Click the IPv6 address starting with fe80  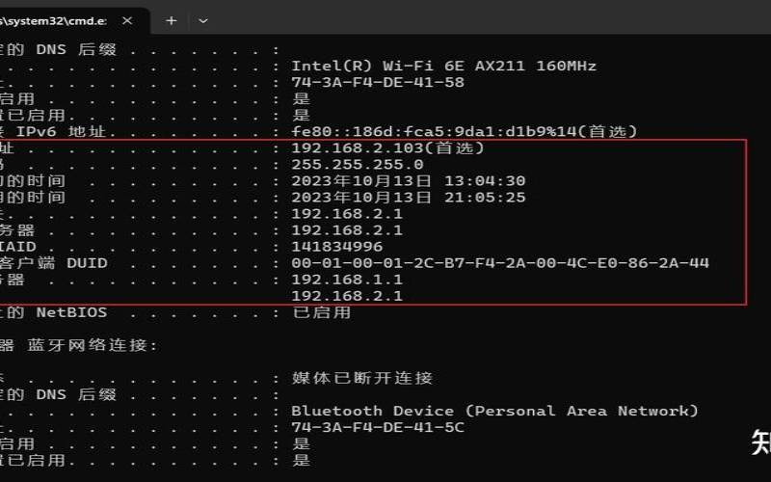[451, 131]
